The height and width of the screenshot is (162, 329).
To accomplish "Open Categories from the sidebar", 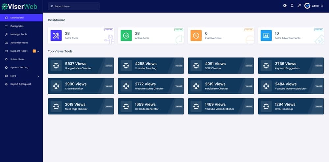I will pos(17,26).
